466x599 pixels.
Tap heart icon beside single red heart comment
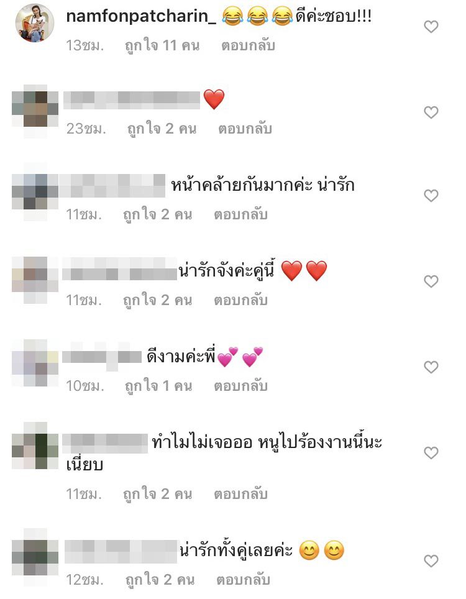(x=431, y=112)
